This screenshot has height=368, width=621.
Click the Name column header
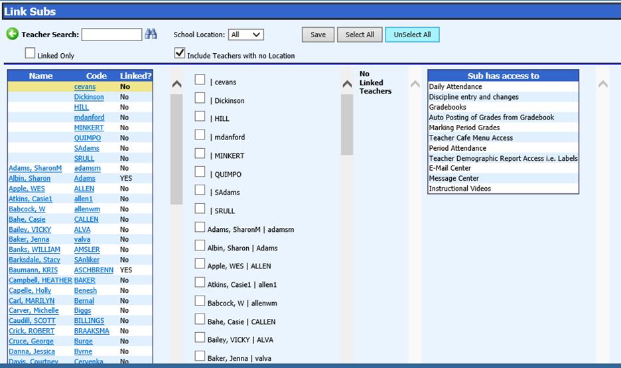click(40, 76)
